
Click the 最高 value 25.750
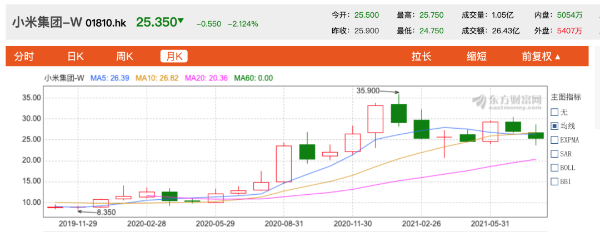click(431, 16)
